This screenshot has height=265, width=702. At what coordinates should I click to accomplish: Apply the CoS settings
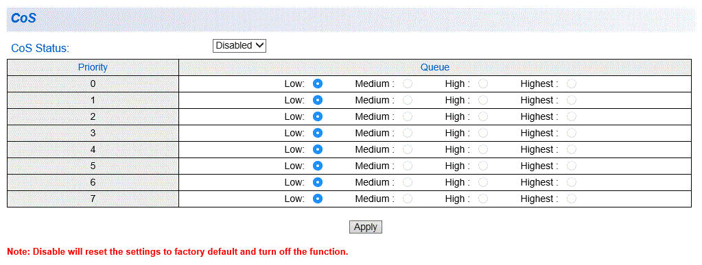pos(365,227)
